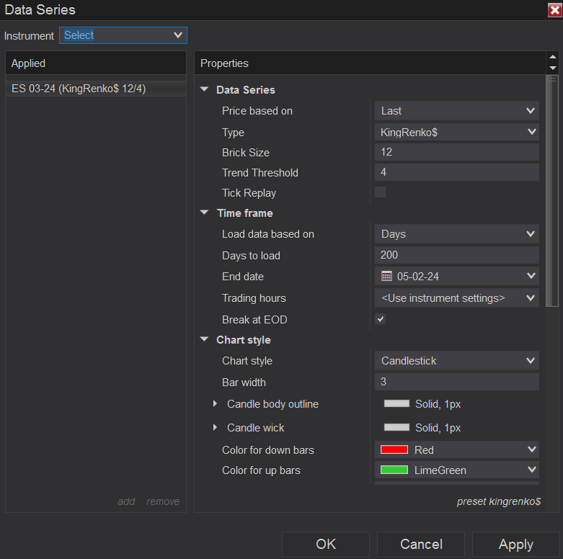Close the Data Series dialog
Screen dimensions: 563x559
pyautogui.click(x=555, y=10)
